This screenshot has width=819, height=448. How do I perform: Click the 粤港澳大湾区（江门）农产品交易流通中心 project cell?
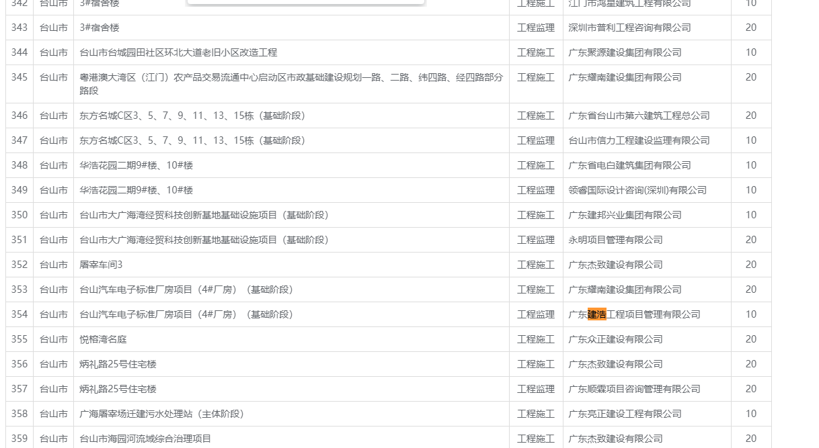pos(290,84)
